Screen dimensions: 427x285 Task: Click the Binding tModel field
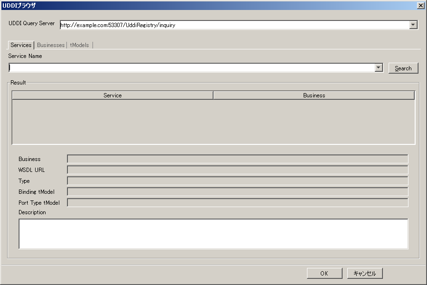tap(237, 192)
